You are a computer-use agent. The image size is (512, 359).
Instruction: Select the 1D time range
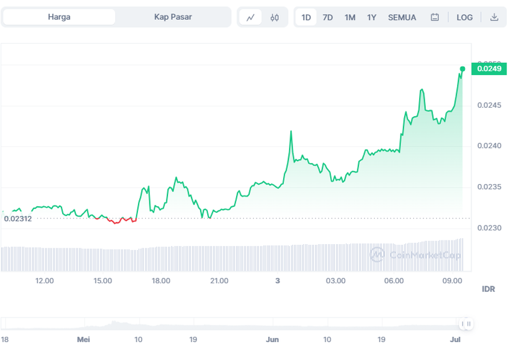(306, 17)
